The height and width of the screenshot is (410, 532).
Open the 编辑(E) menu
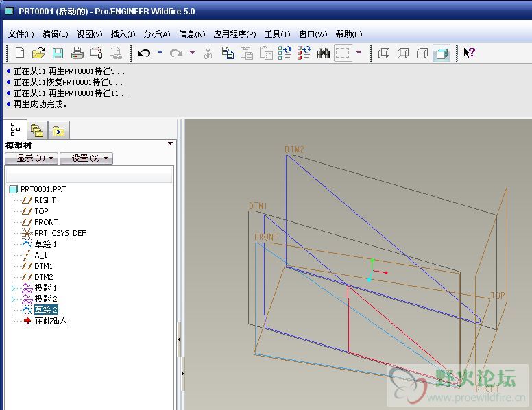pos(56,34)
